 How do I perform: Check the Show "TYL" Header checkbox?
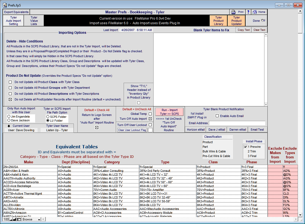click(x=139, y=103)
